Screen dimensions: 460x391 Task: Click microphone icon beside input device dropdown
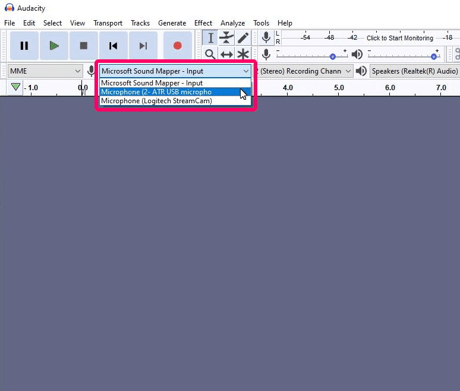click(92, 71)
